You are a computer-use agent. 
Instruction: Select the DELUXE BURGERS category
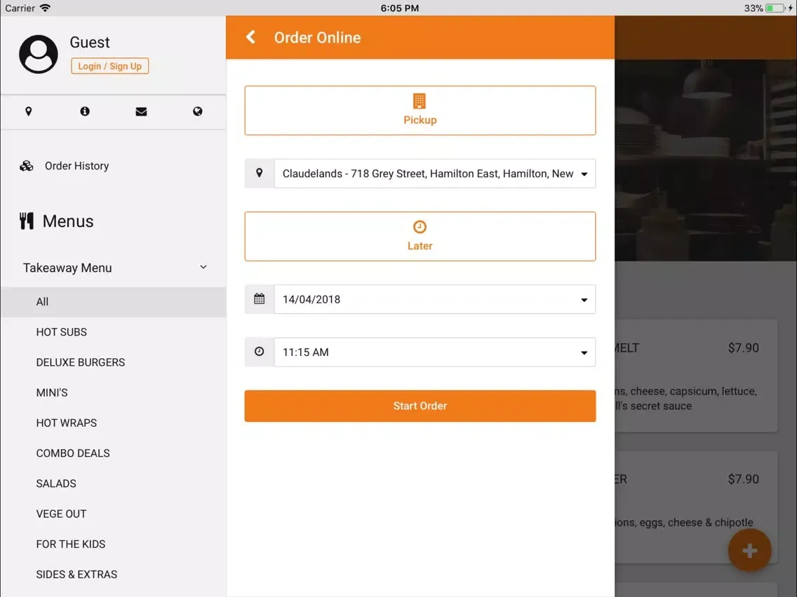point(114,362)
